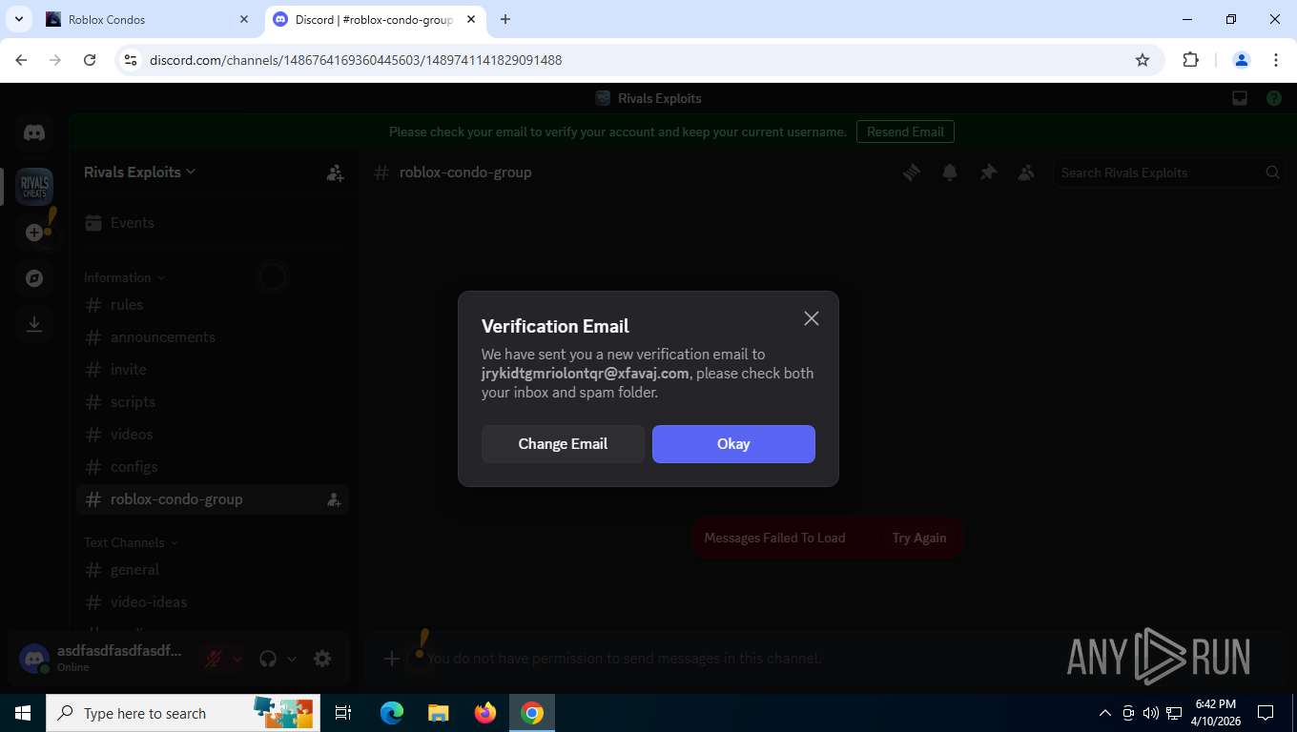Open the videos channel
Viewport: 1297px width, 732px height.
212,435
